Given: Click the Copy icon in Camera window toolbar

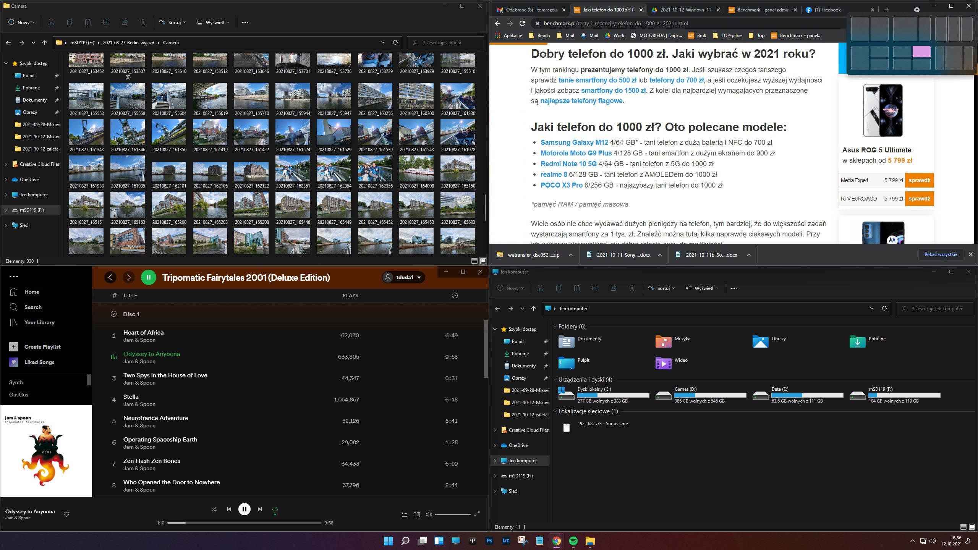Looking at the screenshot, I should point(70,22).
